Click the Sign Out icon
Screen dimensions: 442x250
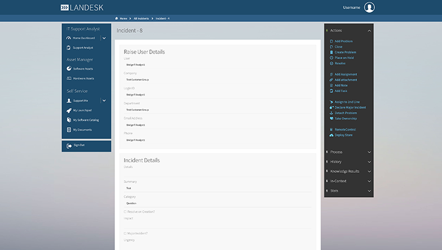pyautogui.click(x=69, y=146)
